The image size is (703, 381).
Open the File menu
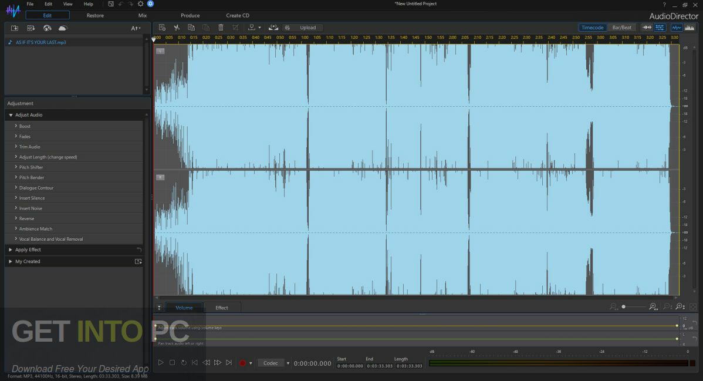click(30, 4)
